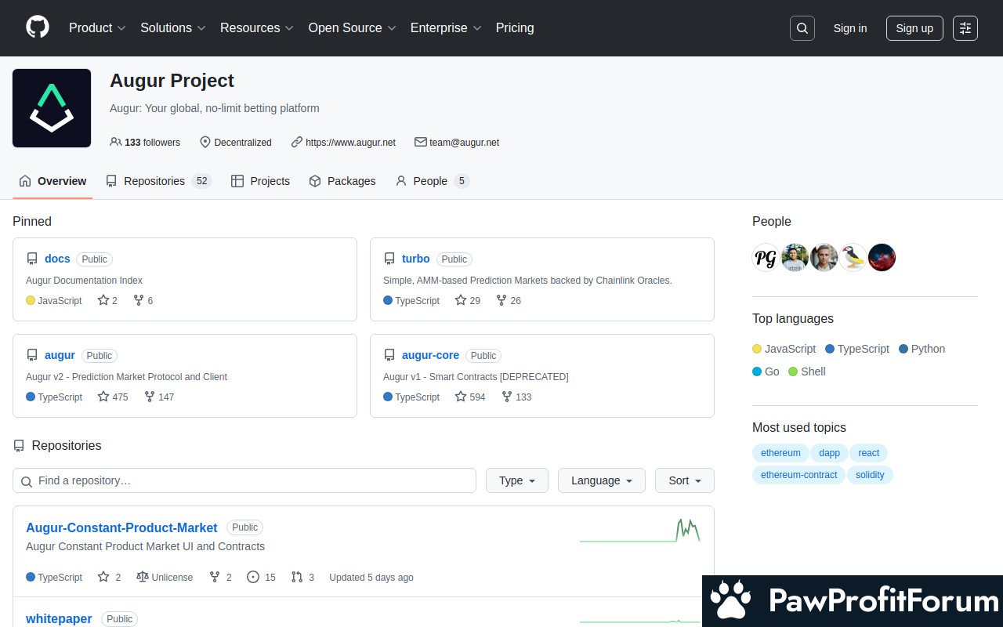Expand the Sort dropdown
Screen dimensions: 1003x627
point(684,480)
